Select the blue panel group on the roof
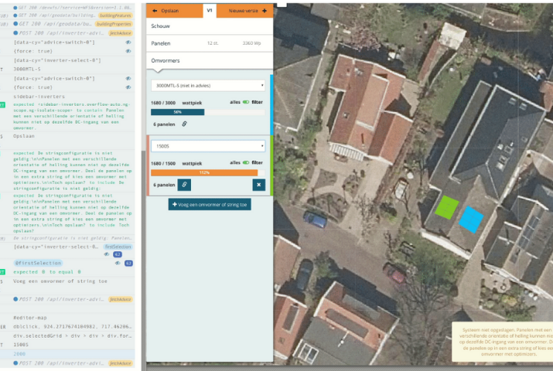The width and height of the screenshot is (553, 371). (x=471, y=219)
